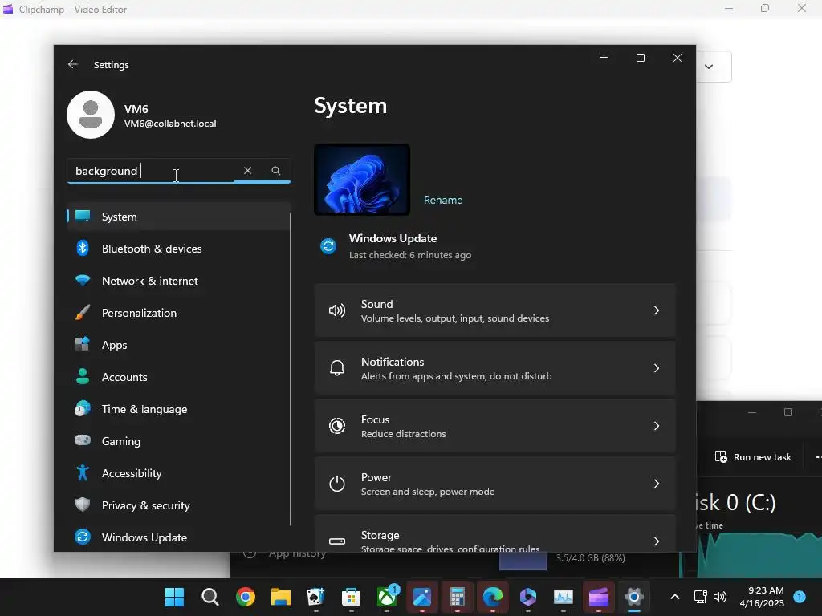Image resolution: width=822 pixels, height=616 pixels.
Task: Click the Notifications bell icon
Action: [337, 368]
